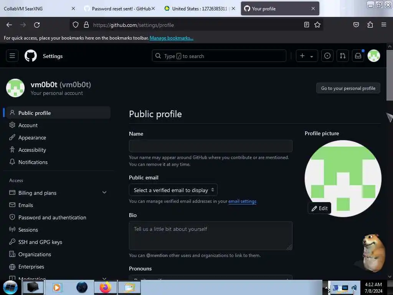Open the Firefox extensions puzzle icon

coord(370,25)
